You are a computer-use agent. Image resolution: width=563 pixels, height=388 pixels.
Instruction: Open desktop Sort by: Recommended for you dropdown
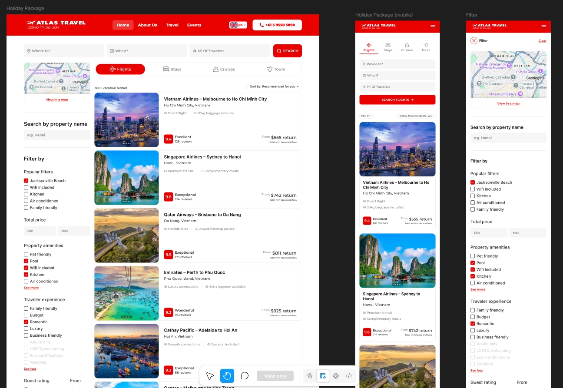click(274, 86)
